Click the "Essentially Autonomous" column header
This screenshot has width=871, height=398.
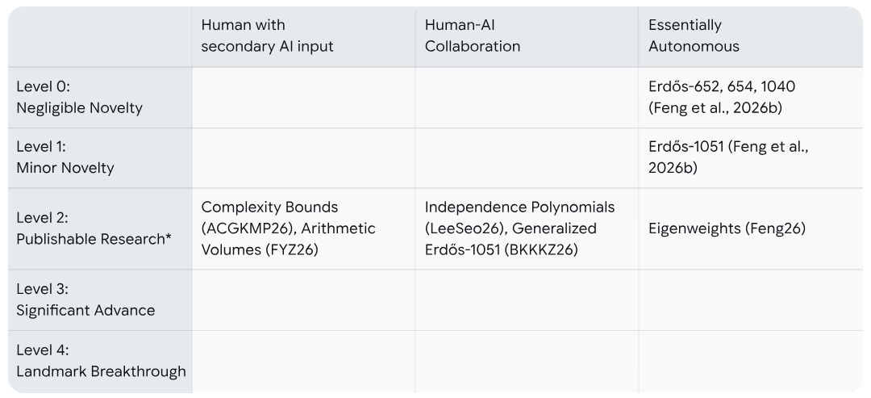pyautogui.click(x=694, y=36)
